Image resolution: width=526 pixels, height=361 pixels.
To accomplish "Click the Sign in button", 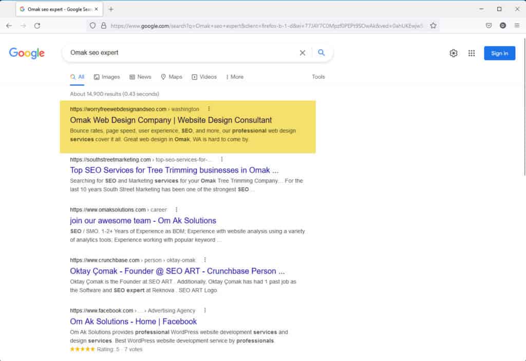I will tap(499, 53).
